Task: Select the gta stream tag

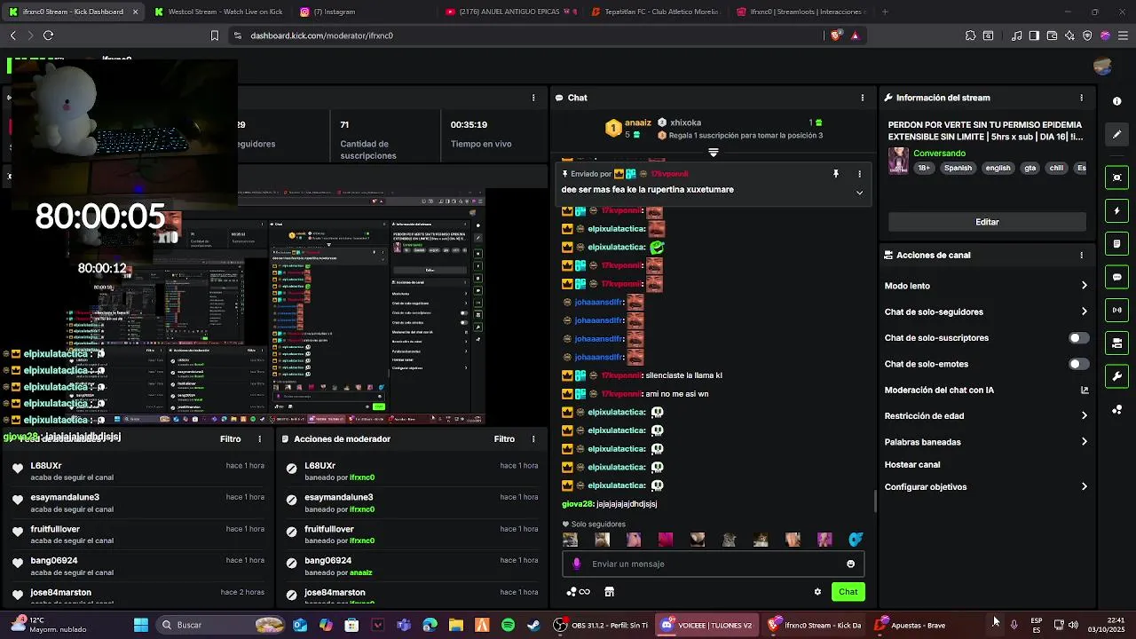Action: pyautogui.click(x=1029, y=168)
